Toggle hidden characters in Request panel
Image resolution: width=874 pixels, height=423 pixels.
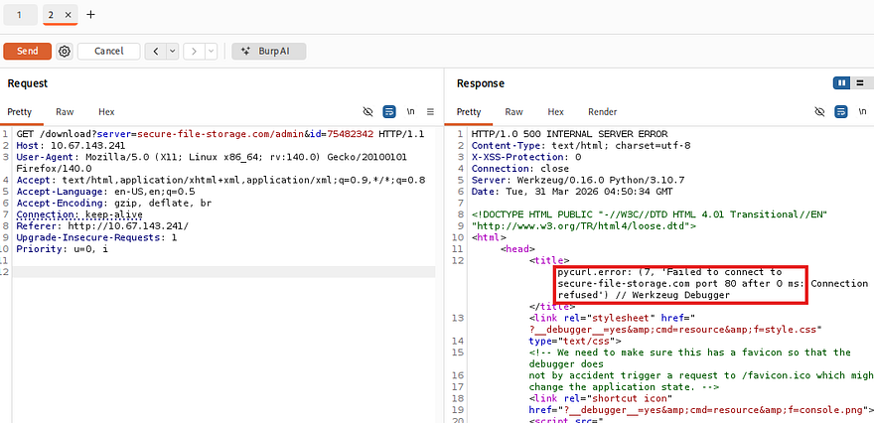[x=368, y=112]
